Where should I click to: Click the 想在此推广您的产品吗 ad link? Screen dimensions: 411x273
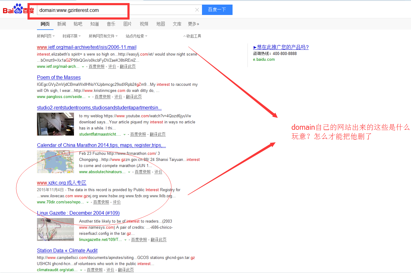[x=281, y=47]
